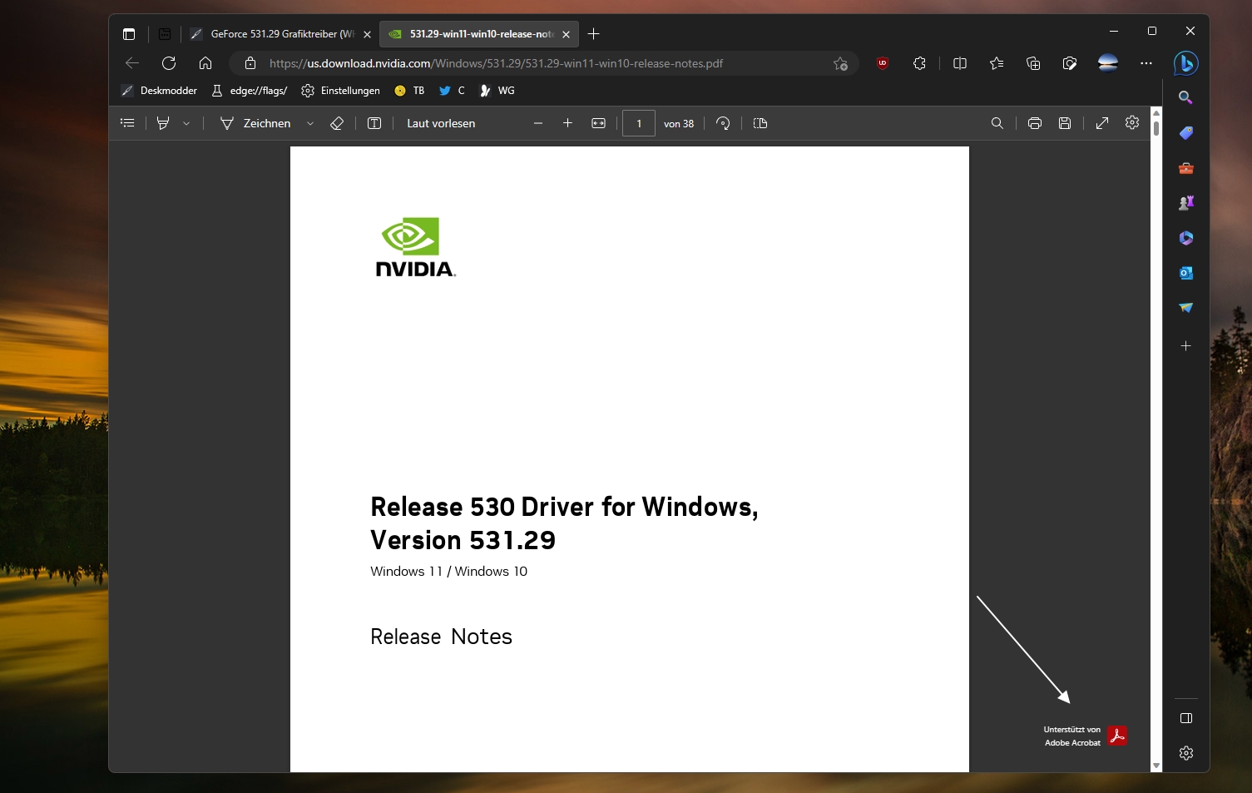This screenshot has height=793, width=1252.
Task: Go to home page
Action: (x=205, y=63)
